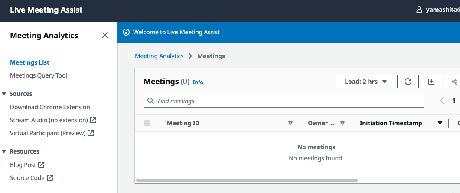Viewport: 460px width, 193px height.
Task: Click the Find meetings search field
Action: (x=284, y=101)
